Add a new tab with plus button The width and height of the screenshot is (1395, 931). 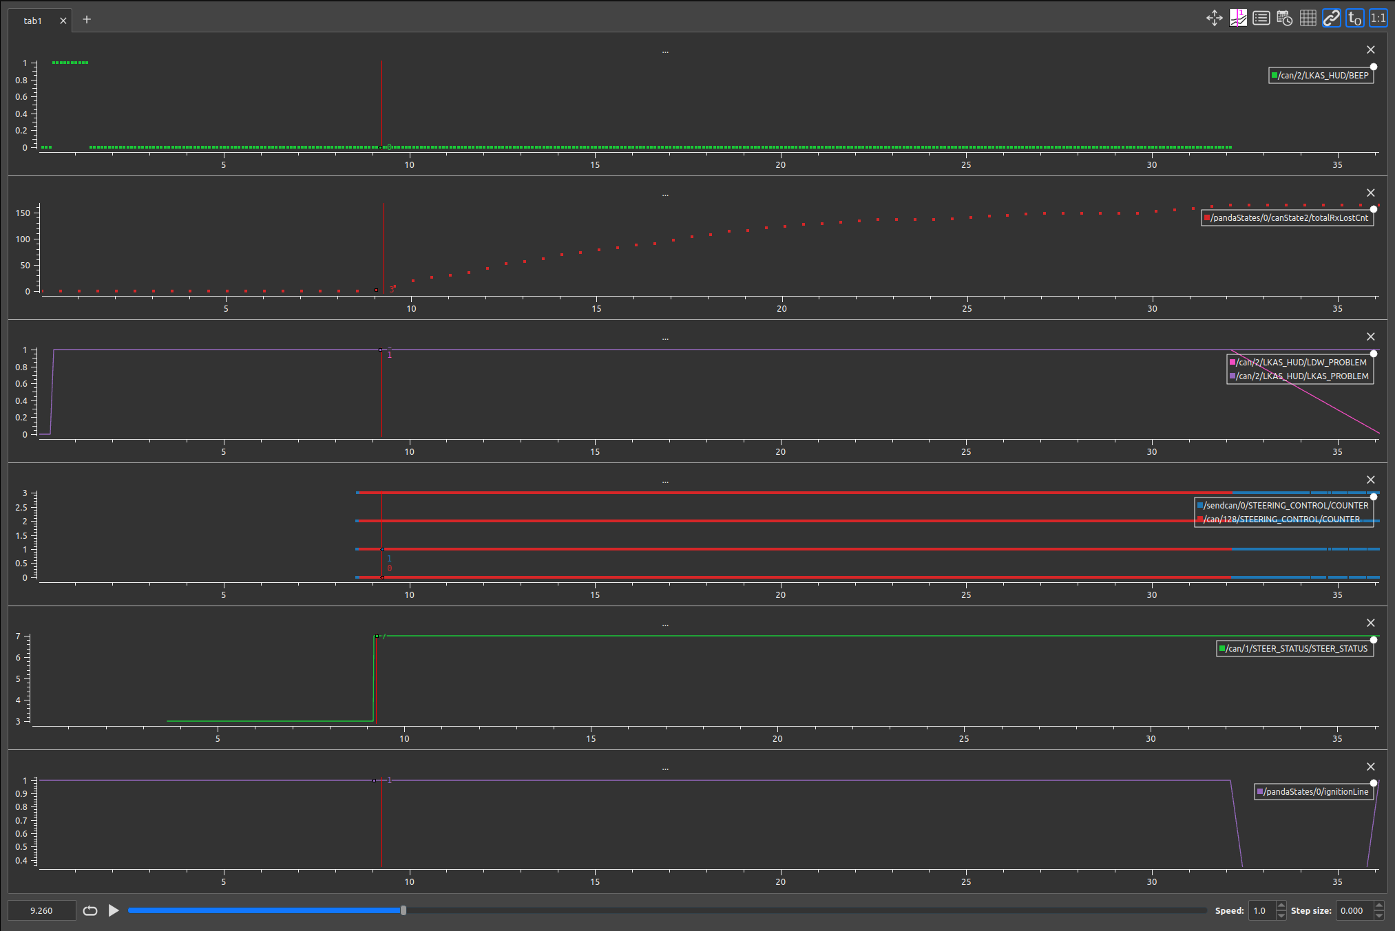(87, 19)
